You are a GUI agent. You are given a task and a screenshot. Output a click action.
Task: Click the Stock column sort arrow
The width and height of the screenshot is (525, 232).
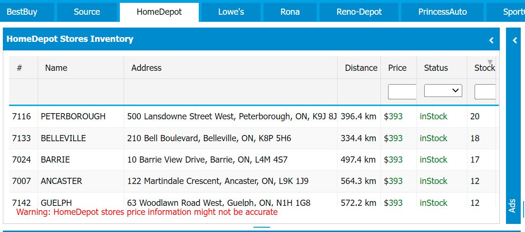490,62
